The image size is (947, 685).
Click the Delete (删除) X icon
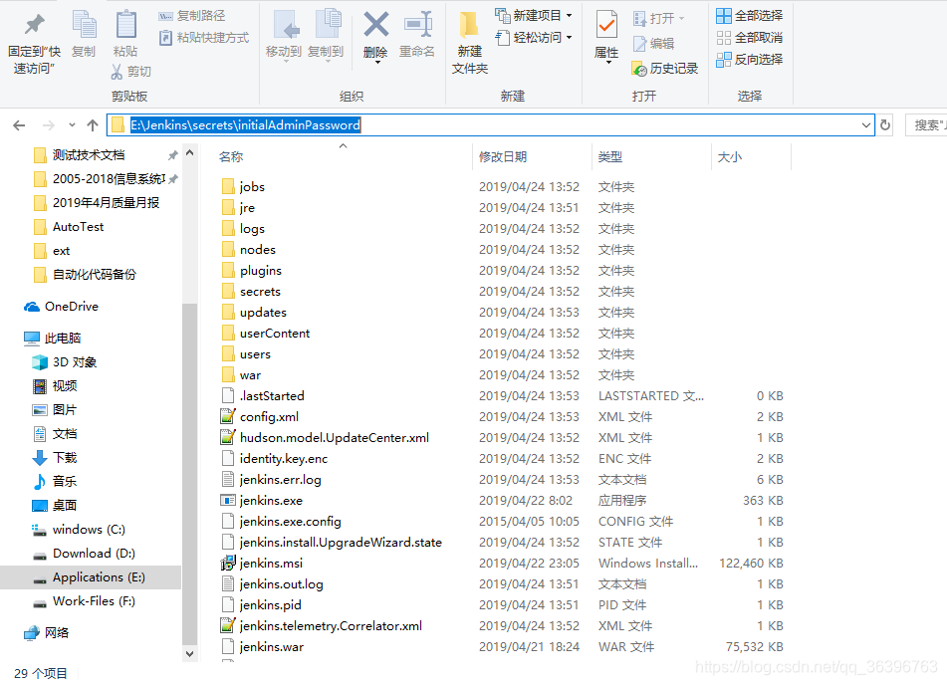tap(375, 25)
